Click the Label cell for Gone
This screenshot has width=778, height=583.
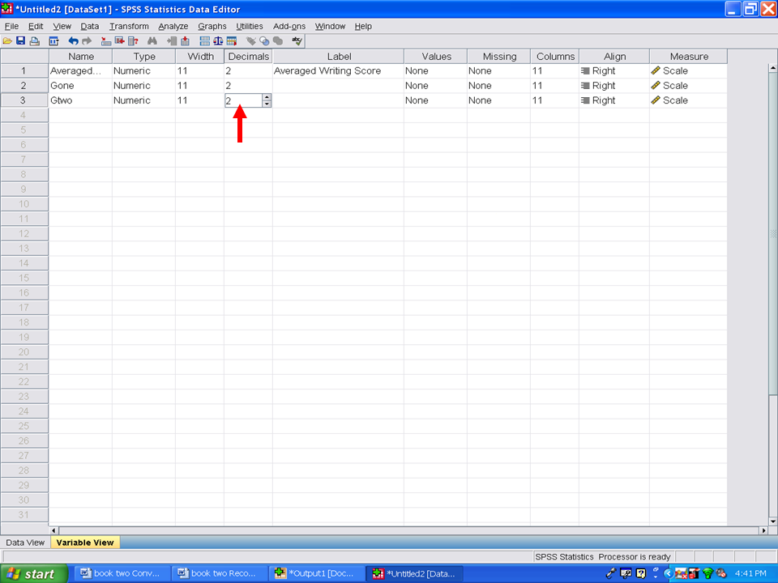338,86
